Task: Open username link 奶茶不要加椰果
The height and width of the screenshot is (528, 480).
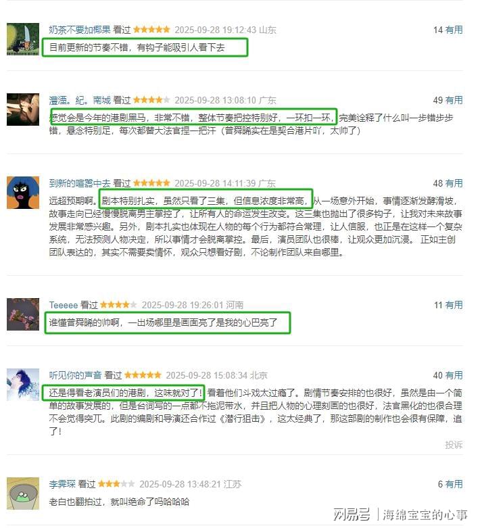Action: [80, 30]
